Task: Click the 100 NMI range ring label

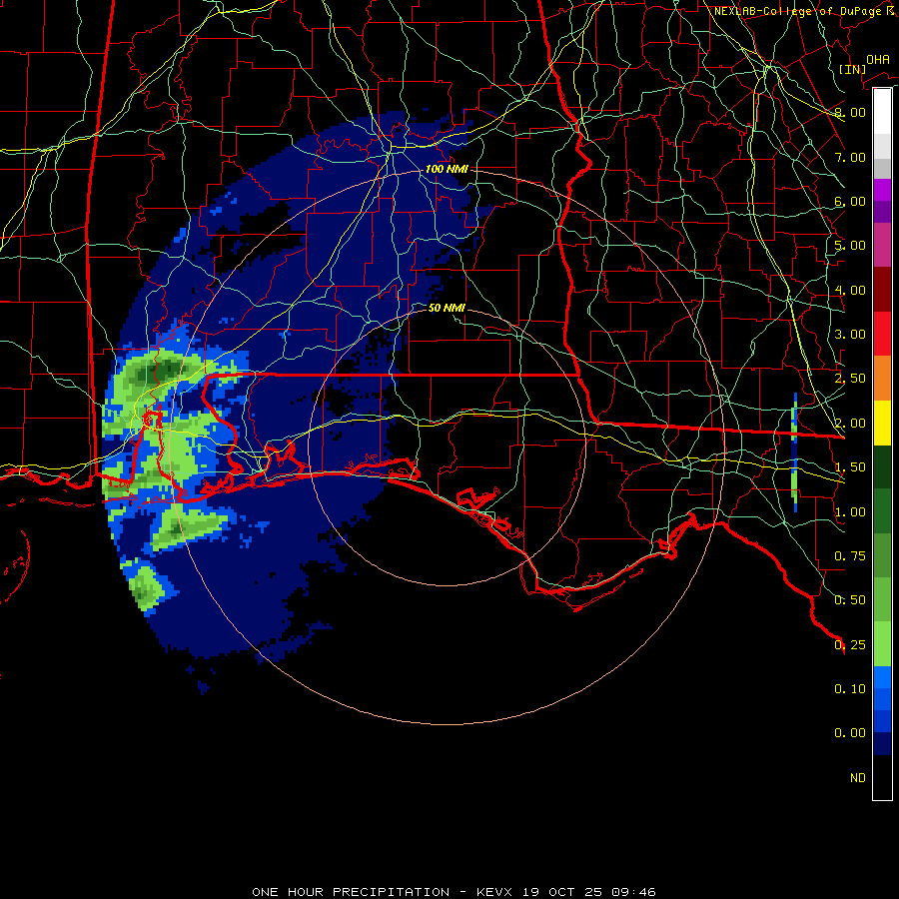Action: point(447,169)
